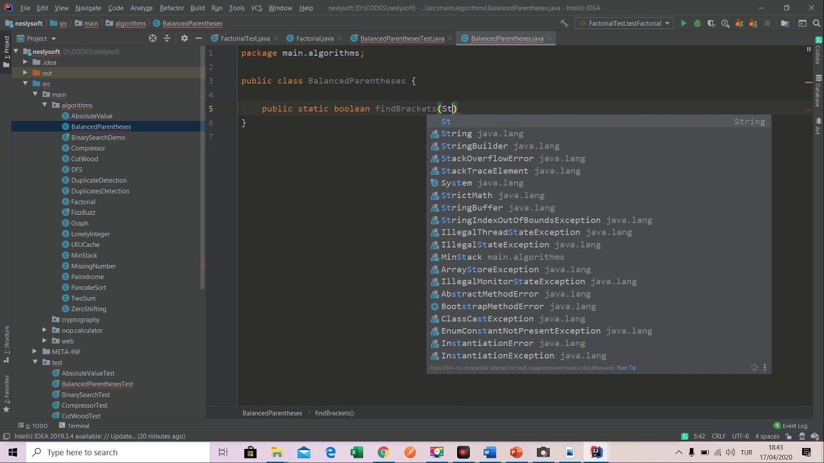Open the completion popup options (three dots)
The width and height of the screenshot is (824, 463).
[x=765, y=368]
